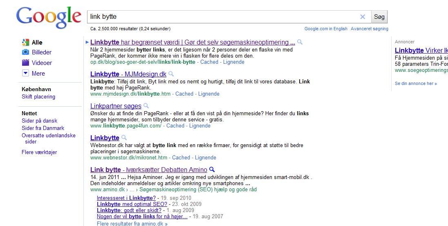Select Alle search category
This screenshot has height=226, width=448.
37,43
